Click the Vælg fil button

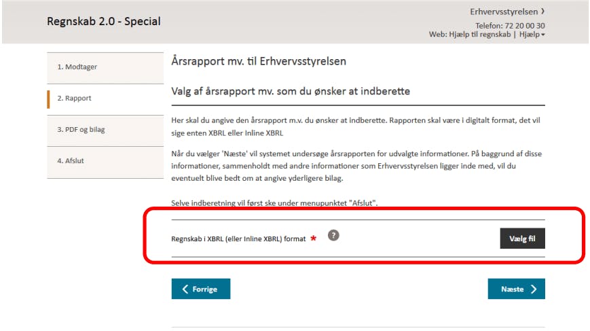click(x=522, y=239)
